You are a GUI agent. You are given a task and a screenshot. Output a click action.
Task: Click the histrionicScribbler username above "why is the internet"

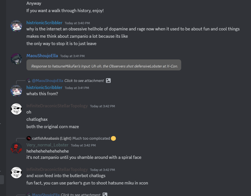tap(44, 23)
